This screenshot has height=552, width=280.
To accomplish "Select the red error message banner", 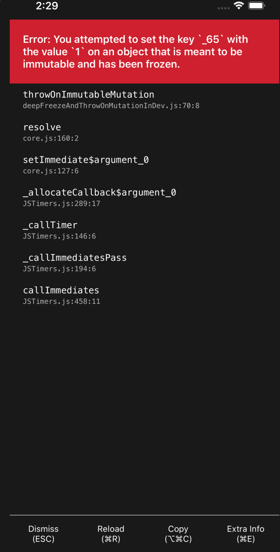I will click(x=140, y=51).
